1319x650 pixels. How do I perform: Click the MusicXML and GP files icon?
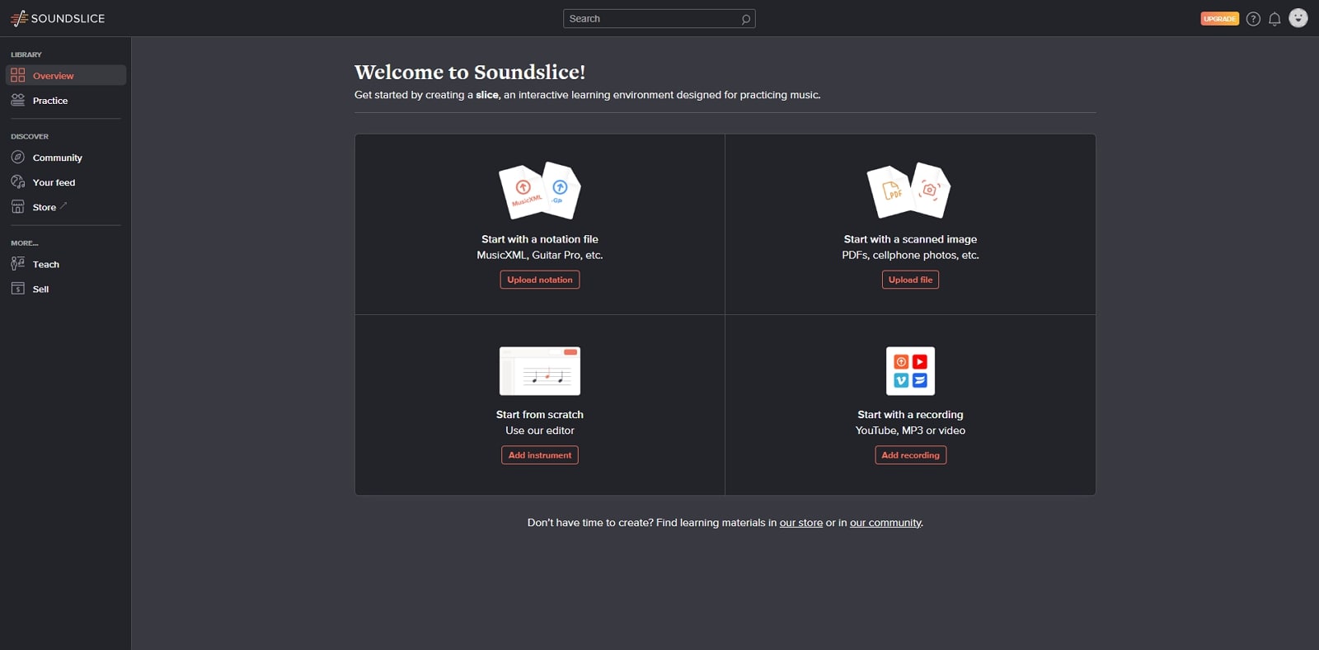coord(540,191)
